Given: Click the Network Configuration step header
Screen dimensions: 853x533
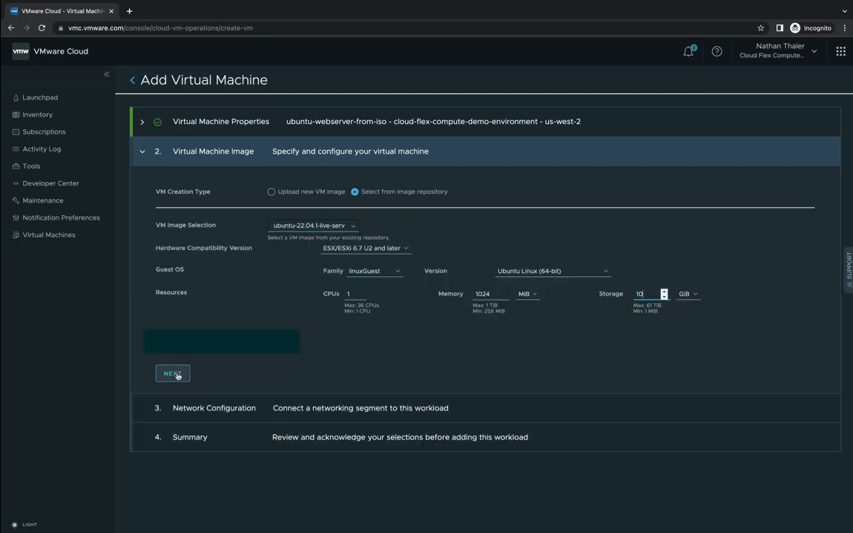Looking at the screenshot, I should 485,408.
